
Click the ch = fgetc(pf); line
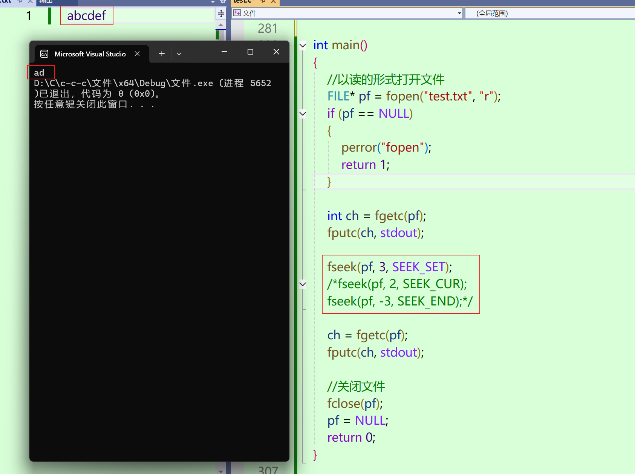(x=367, y=335)
